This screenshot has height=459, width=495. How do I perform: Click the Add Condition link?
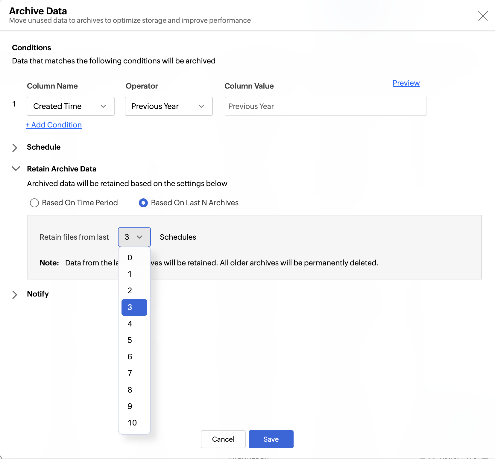pos(54,125)
